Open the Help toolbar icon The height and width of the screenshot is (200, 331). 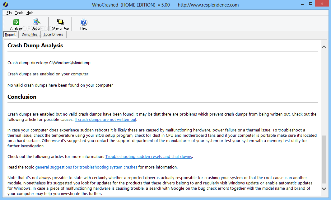coord(84,24)
